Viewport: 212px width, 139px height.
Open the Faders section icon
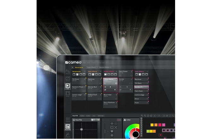coord(68,119)
